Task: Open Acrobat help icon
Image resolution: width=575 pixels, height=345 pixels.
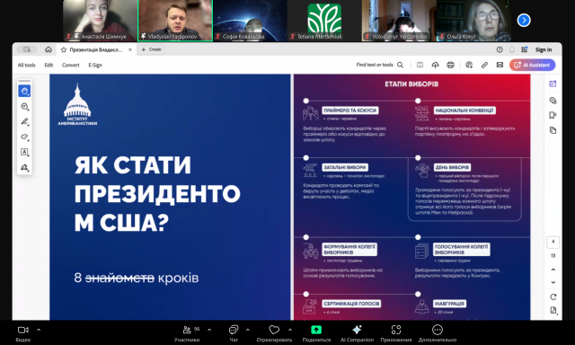Action: point(500,49)
